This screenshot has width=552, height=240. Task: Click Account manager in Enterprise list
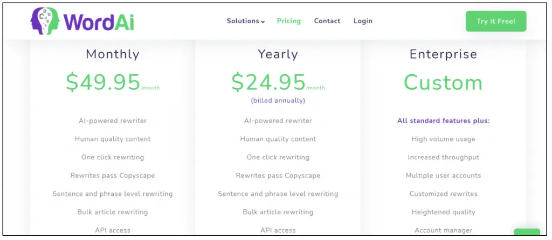(443, 230)
